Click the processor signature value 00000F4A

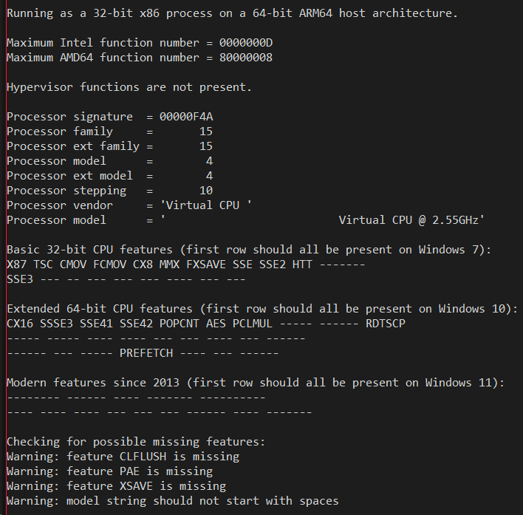186,117
